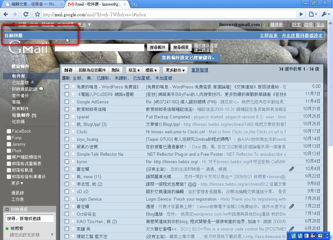This screenshot has width=333, height=240.
Task: Click the 刪除 delete button
Action: 115,70
